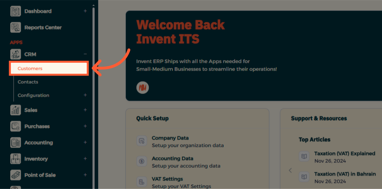Image resolution: width=382 pixels, height=189 pixels.
Task: Click the Company Data setup icon
Action: pos(142,141)
